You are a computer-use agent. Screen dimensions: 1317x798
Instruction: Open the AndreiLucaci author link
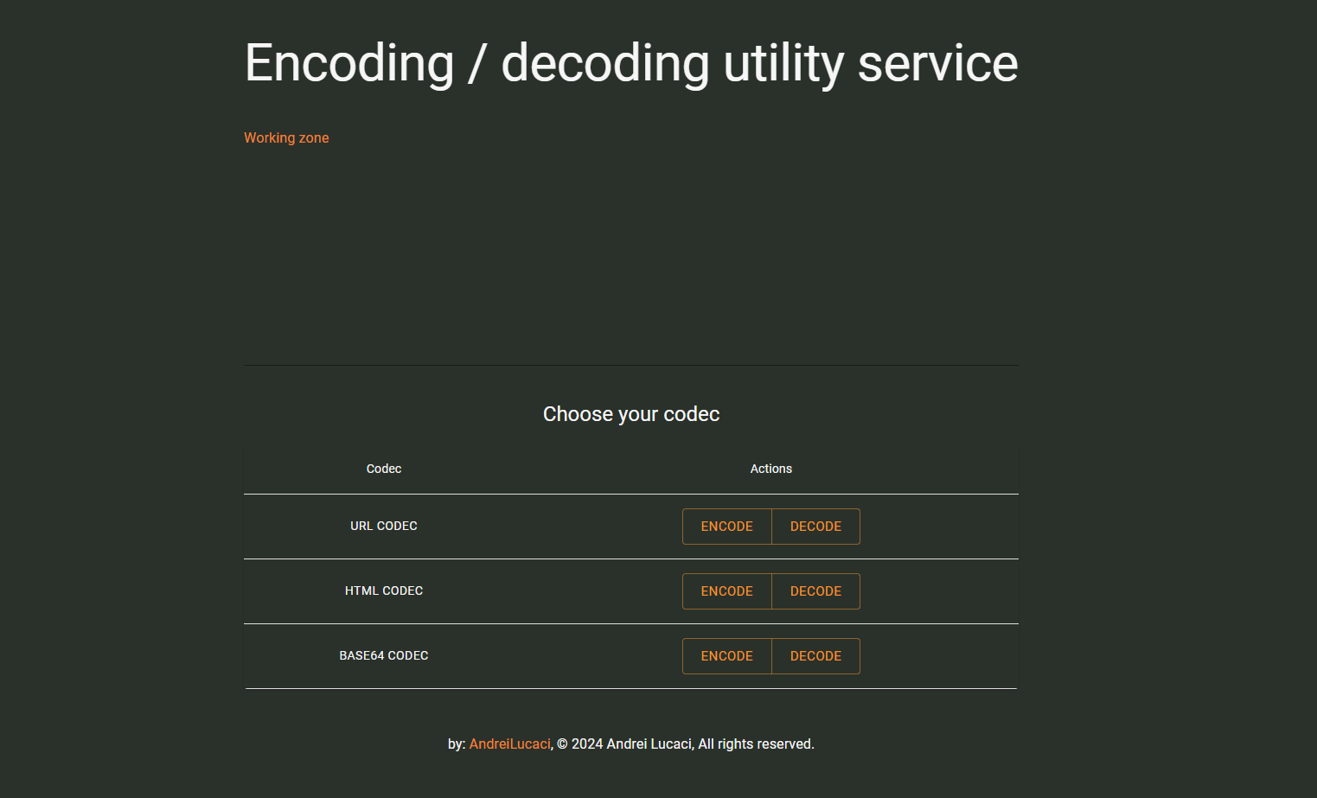point(509,744)
